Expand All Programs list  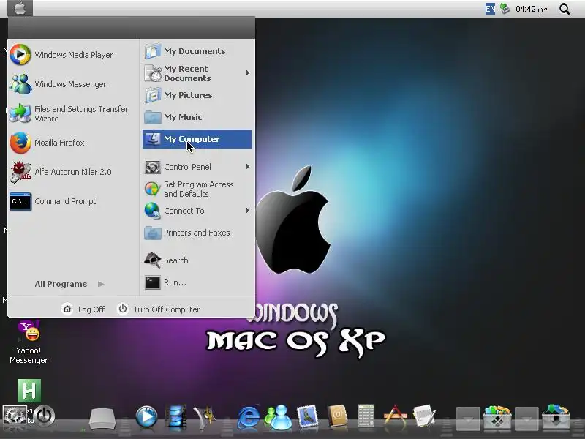(69, 284)
